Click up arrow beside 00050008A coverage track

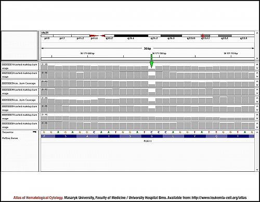pos(257,123)
